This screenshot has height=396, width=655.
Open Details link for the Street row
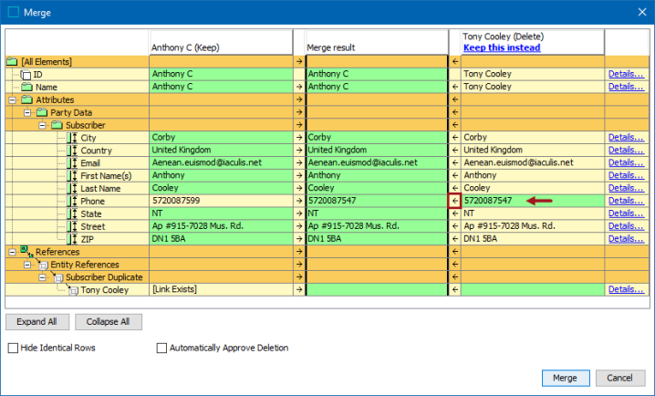pos(626,226)
